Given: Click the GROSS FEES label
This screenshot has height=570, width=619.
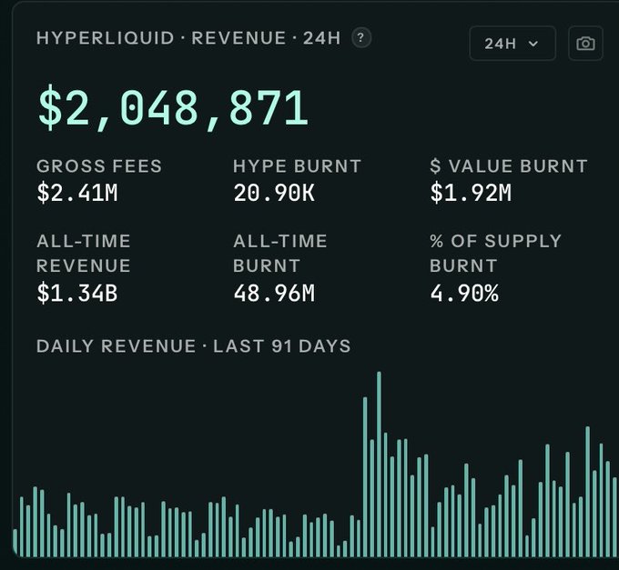Looking at the screenshot, I should [x=99, y=166].
